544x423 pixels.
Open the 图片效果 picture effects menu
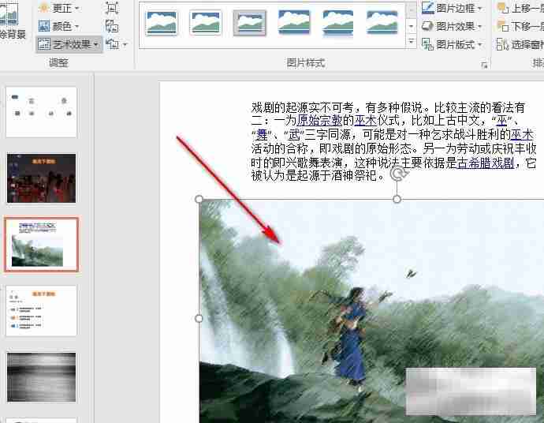[452, 26]
